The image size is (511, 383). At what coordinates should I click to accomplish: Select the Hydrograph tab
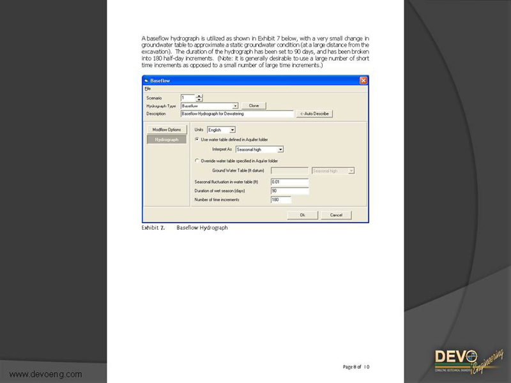[x=166, y=139]
